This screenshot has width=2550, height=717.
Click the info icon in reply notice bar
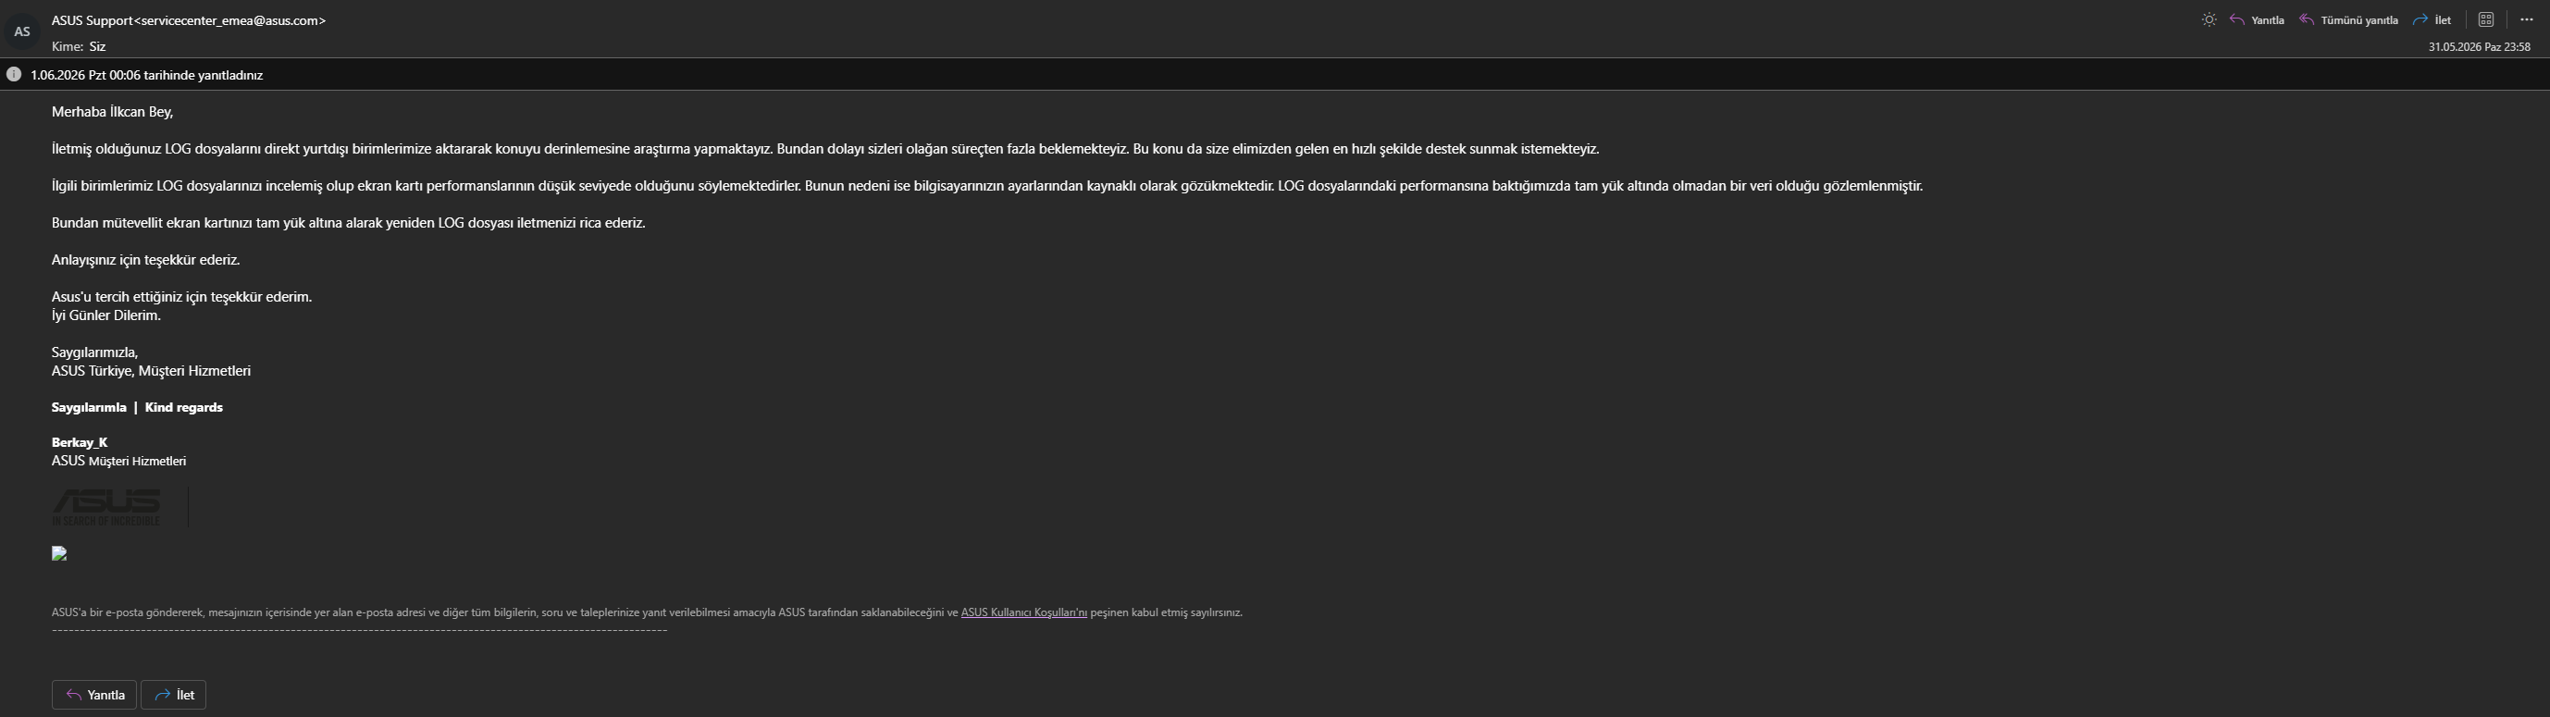14,74
